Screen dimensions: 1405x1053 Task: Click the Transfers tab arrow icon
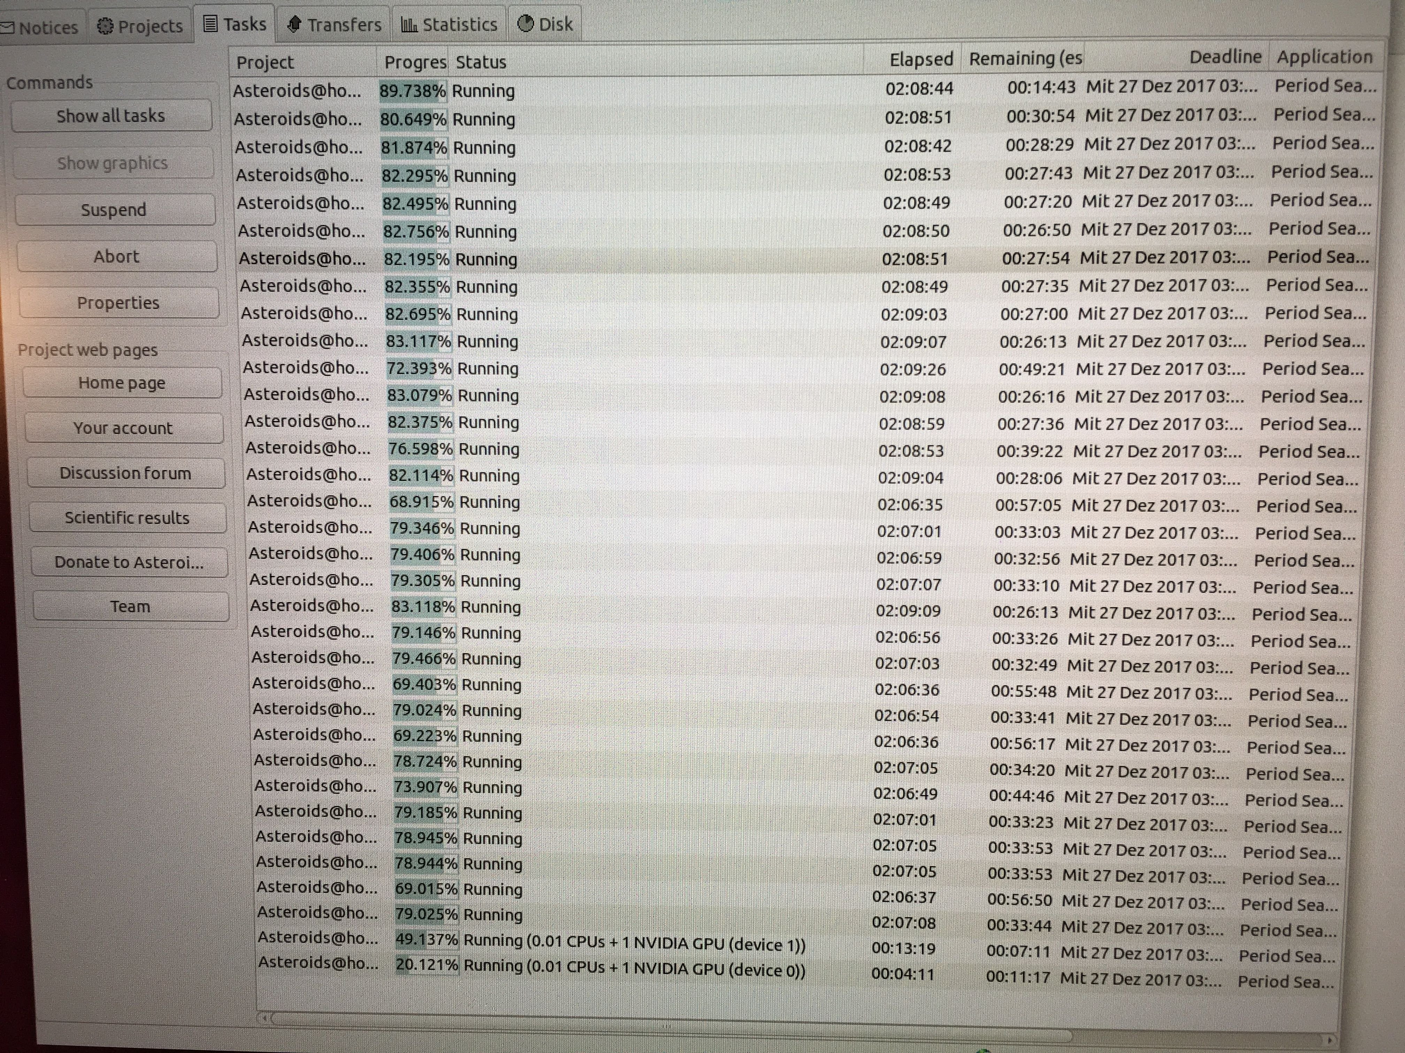(293, 25)
